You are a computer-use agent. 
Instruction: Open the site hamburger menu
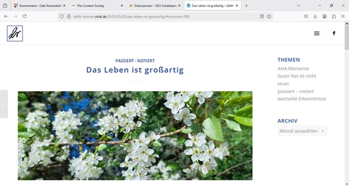coord(317,33)
